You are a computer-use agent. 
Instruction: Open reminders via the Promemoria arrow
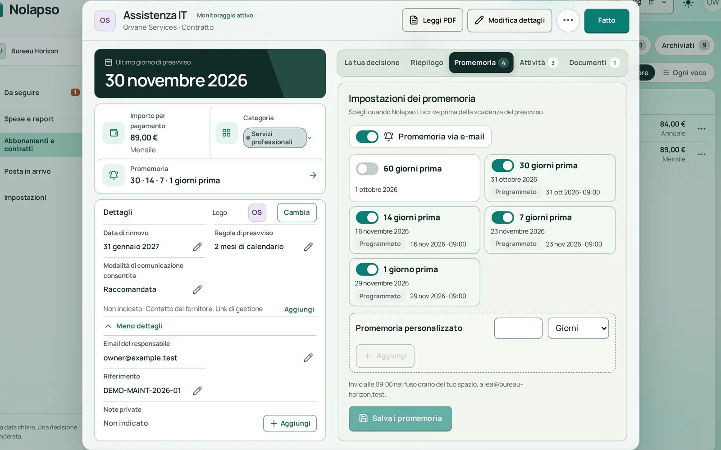coord(313,175)
